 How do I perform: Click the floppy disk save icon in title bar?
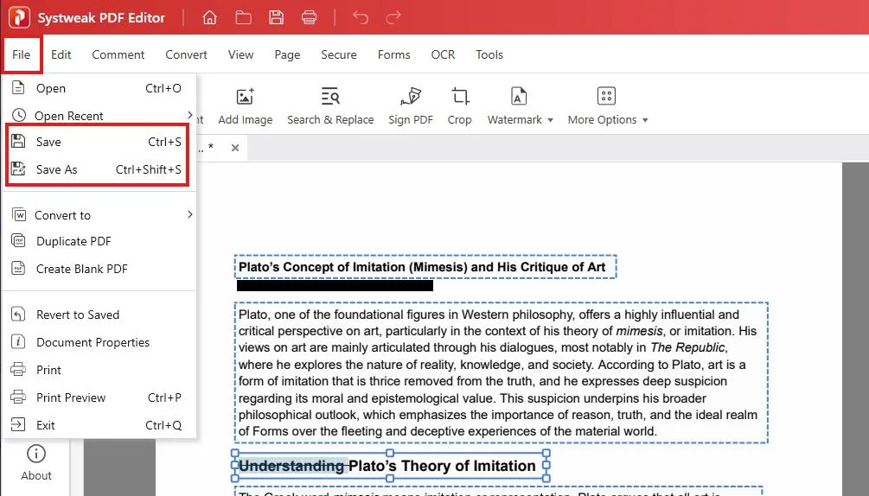click(x=276, y=17)
